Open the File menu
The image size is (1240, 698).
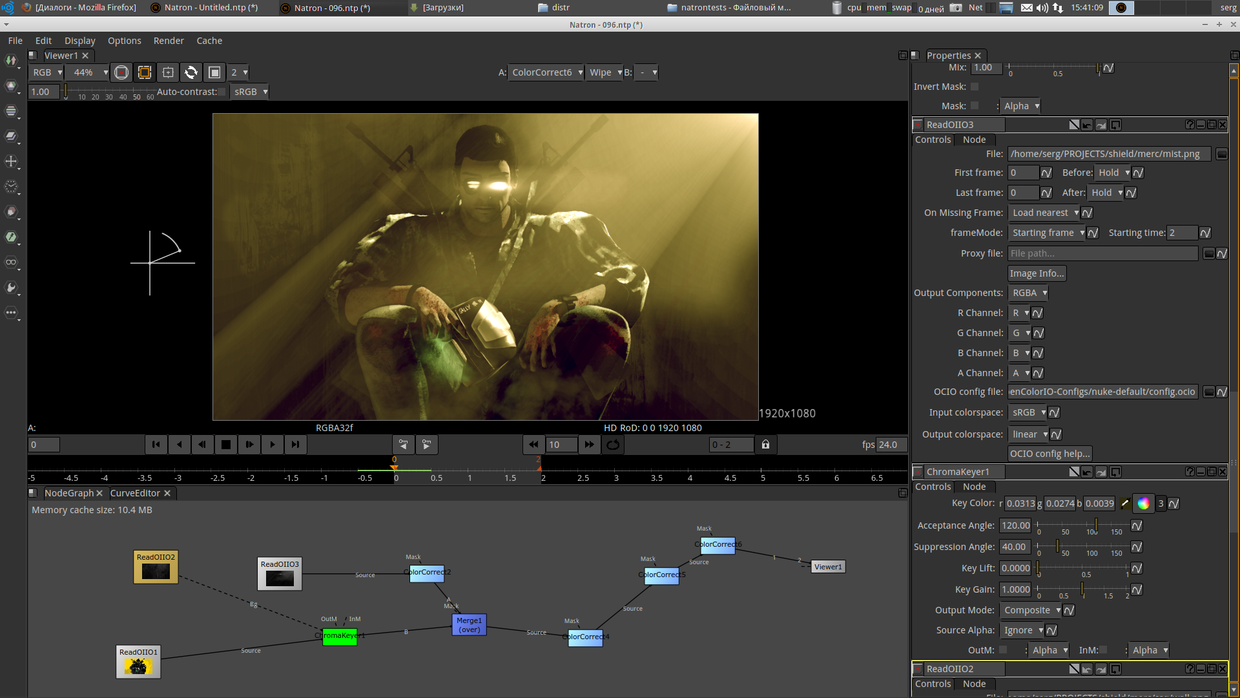tap(15, 41)
